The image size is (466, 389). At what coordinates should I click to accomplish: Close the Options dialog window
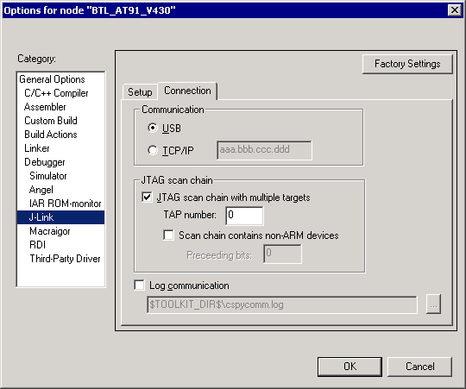[455, 10]
